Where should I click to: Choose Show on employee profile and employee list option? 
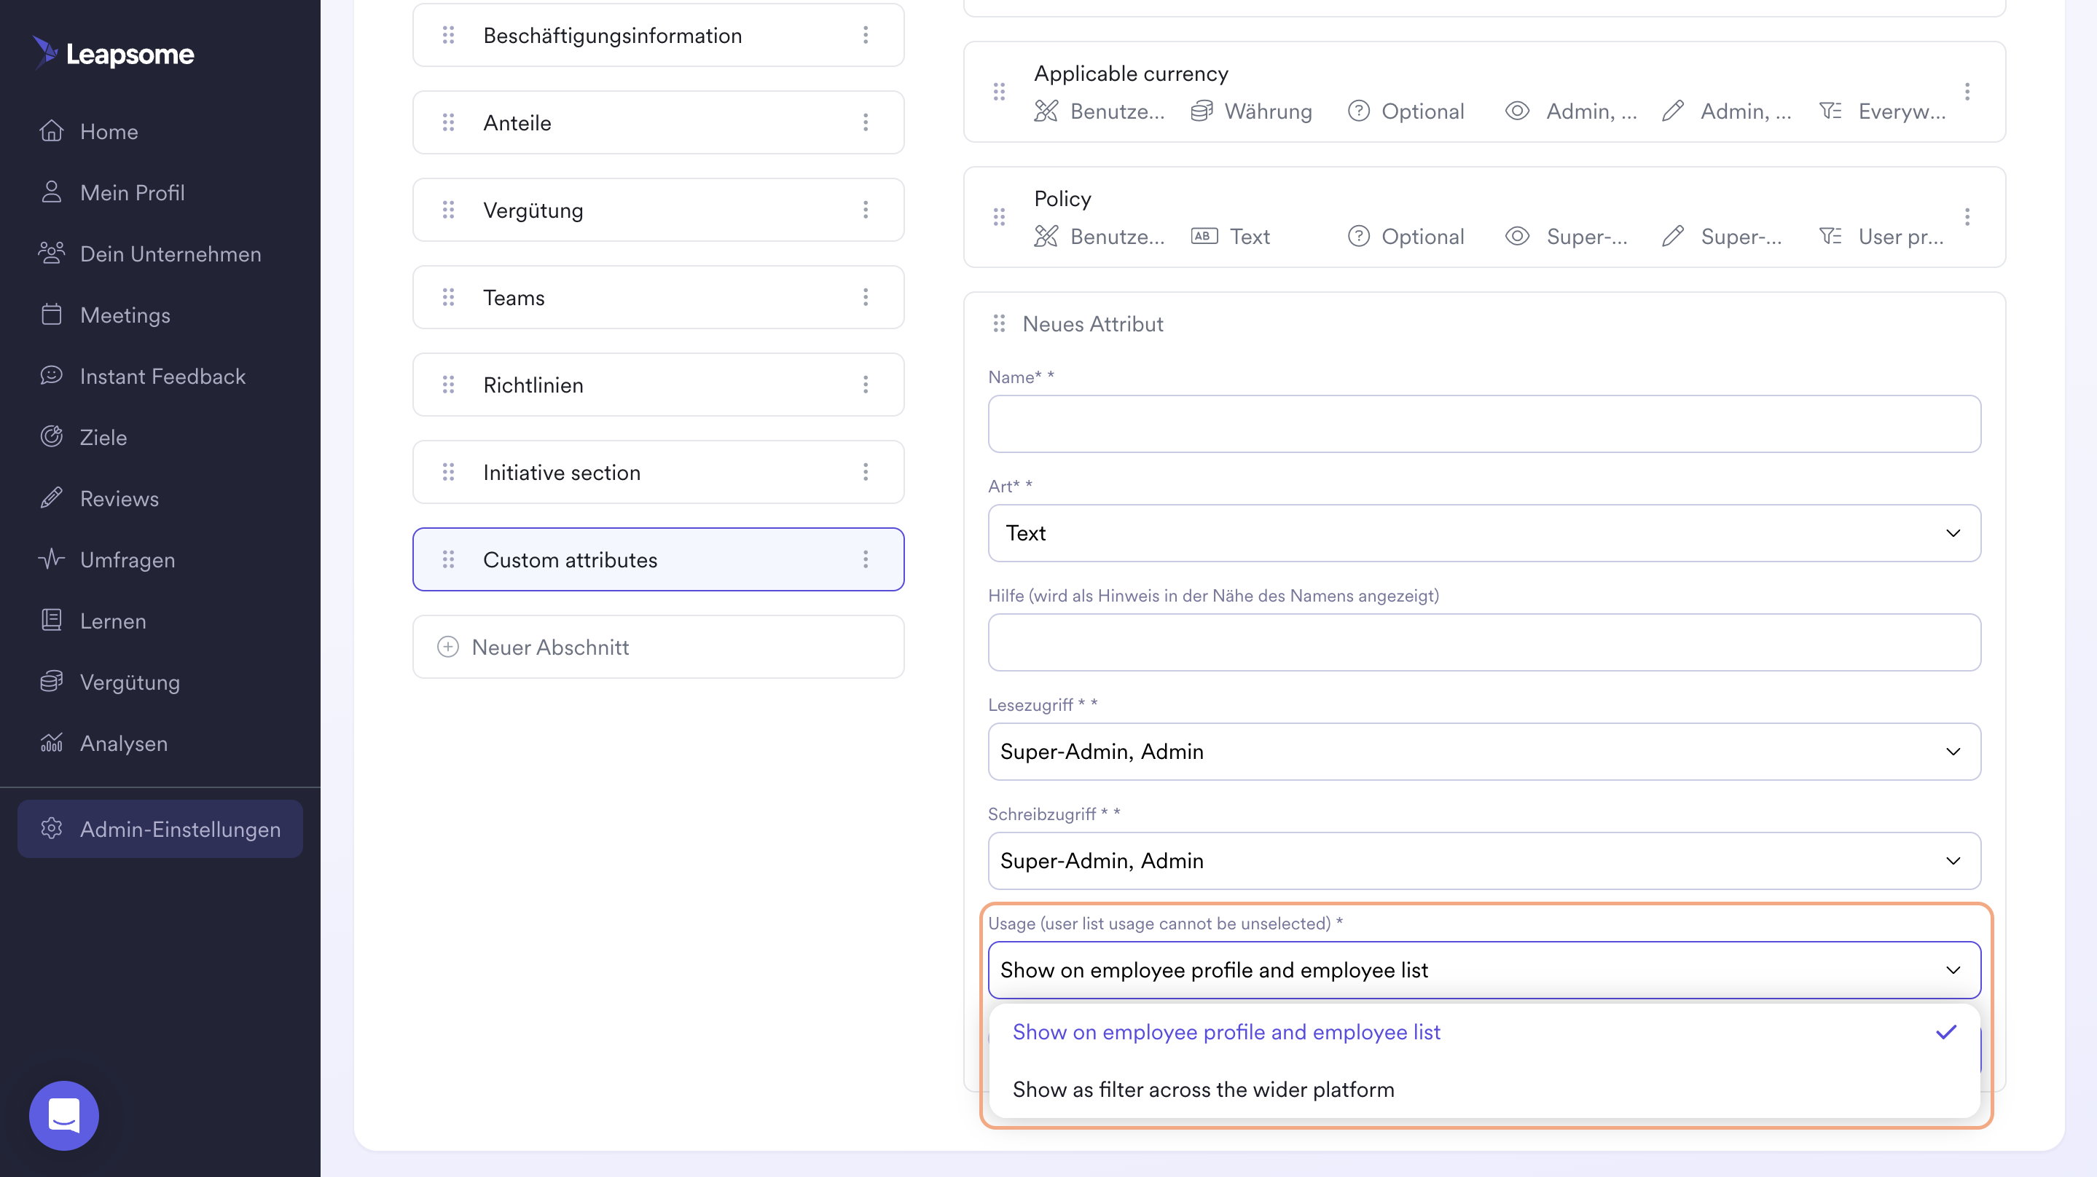coord(1484,1031)
